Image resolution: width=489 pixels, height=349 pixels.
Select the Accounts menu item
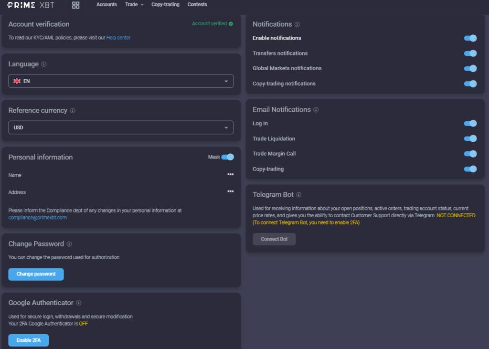click(106, 5)
